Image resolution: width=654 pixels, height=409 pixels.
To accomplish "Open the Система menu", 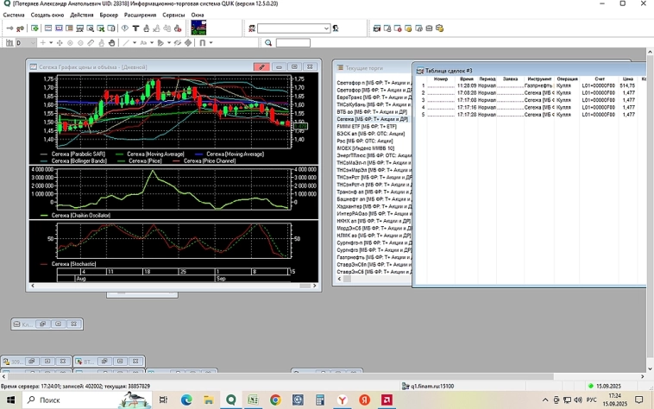I will coord(13,15).
